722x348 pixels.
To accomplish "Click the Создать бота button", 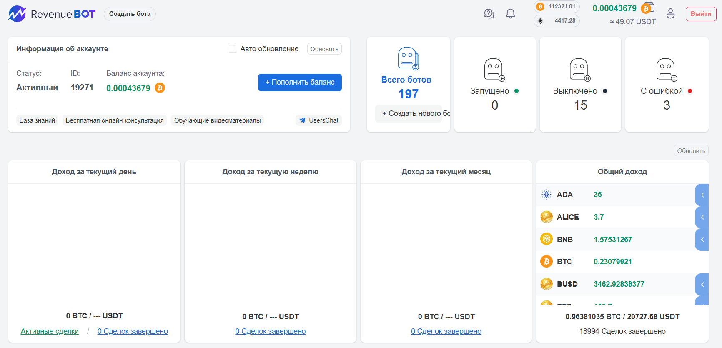I will (x=130, y=14).
